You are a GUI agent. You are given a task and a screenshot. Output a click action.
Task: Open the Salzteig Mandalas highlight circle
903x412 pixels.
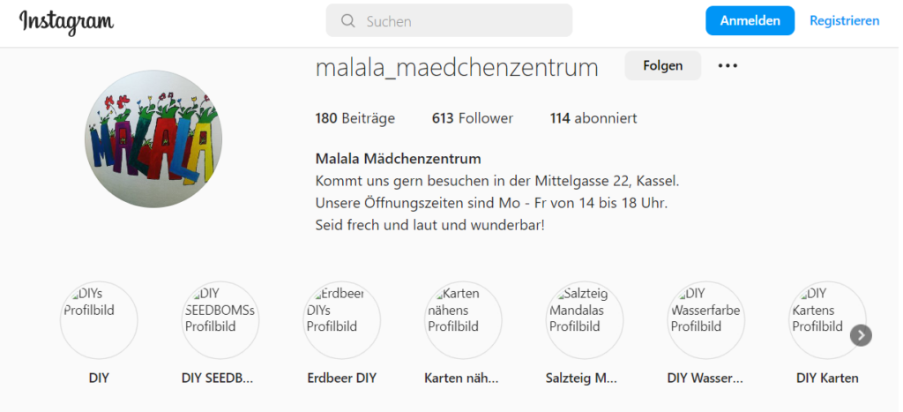point(585,320)
